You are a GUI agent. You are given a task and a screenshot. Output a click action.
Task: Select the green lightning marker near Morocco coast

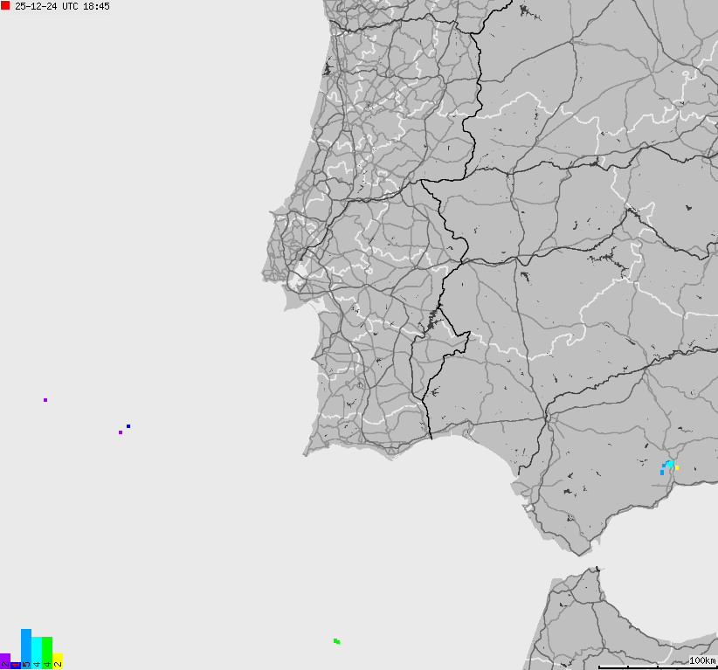[x=335, y=640]
